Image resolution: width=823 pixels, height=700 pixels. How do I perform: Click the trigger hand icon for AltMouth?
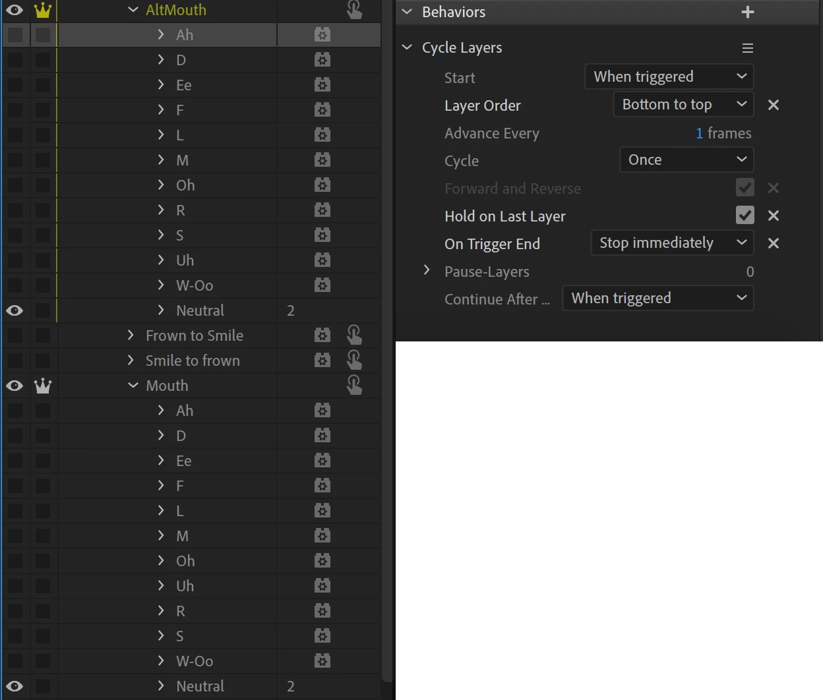click(x=354, y=10)
